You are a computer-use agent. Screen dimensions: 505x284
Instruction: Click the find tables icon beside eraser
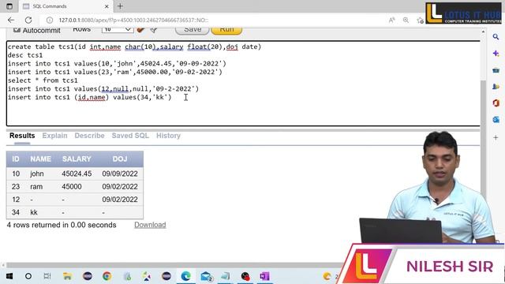click(x=154, y=30)
